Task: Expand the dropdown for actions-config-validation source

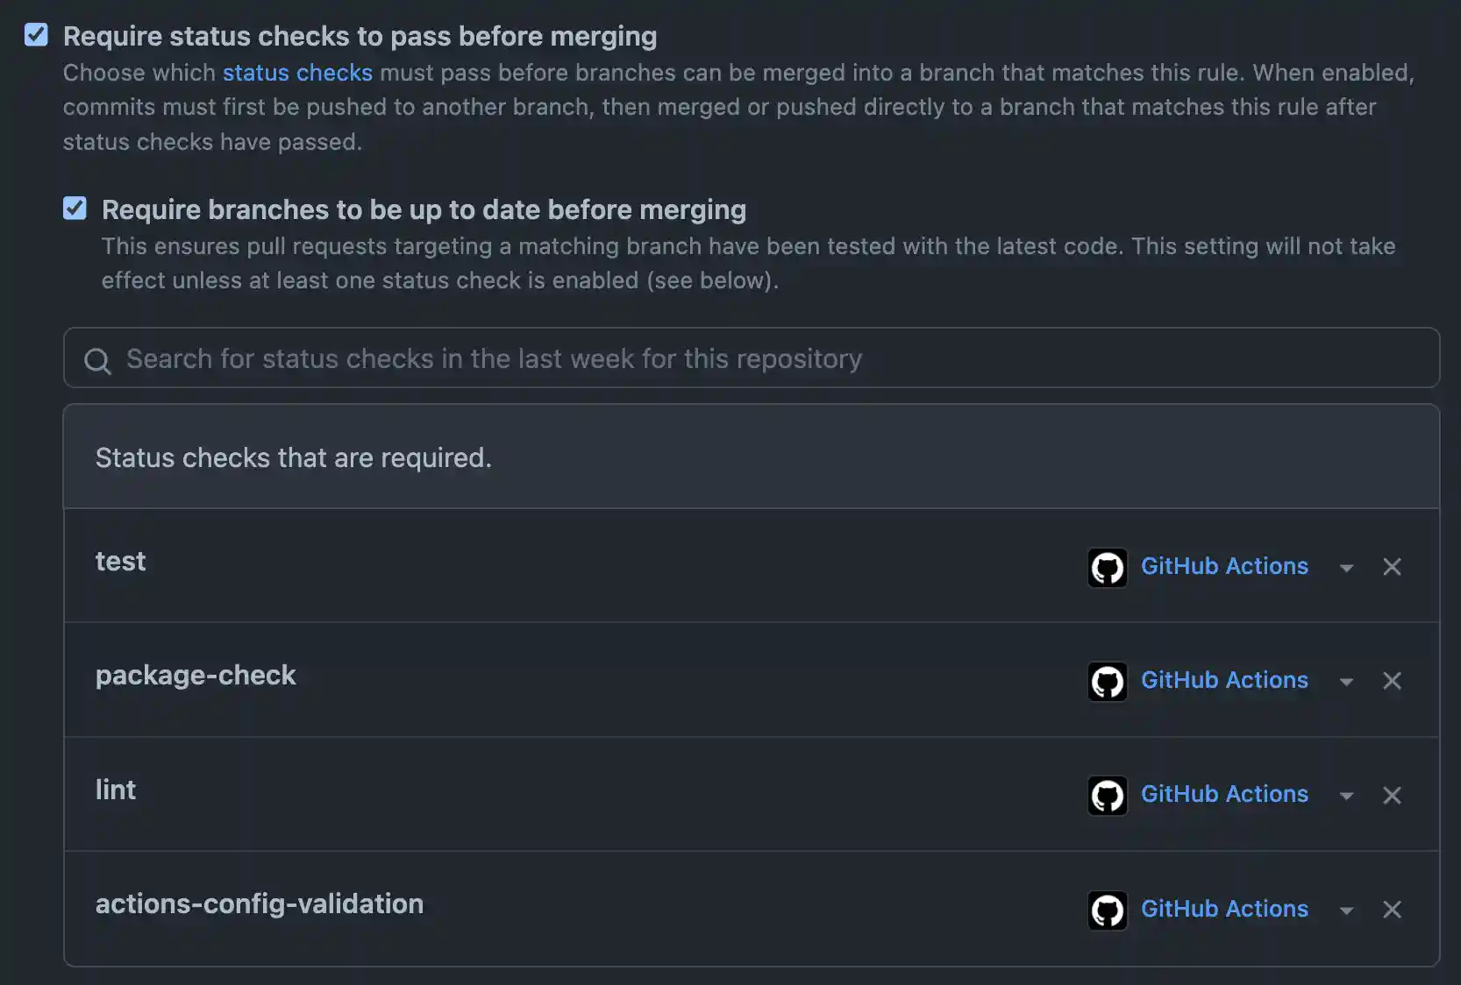Action: point(1346,911)
